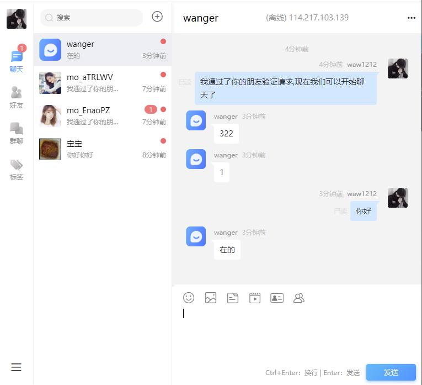Open the three-dot more options menu

tap(411, 18)
